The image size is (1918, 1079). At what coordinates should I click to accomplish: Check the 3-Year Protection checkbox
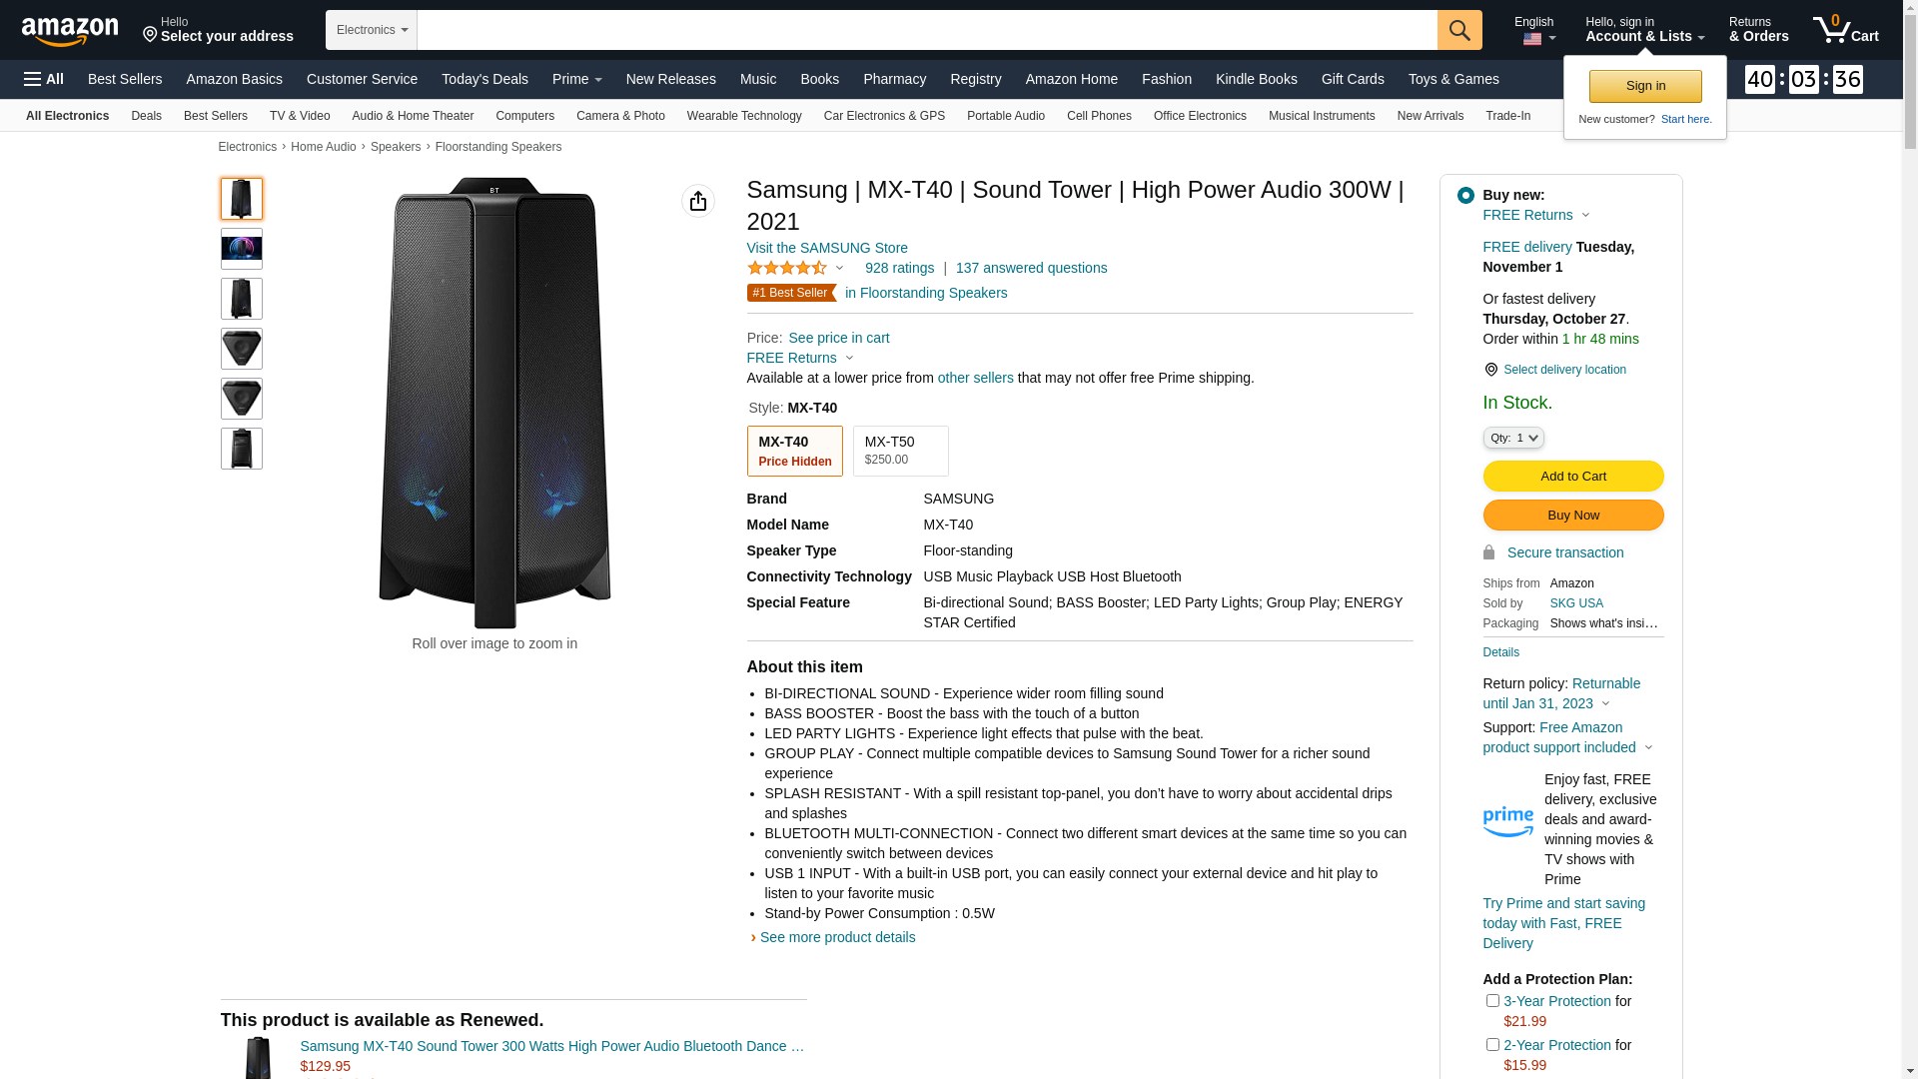[x=1492, y=1000]
